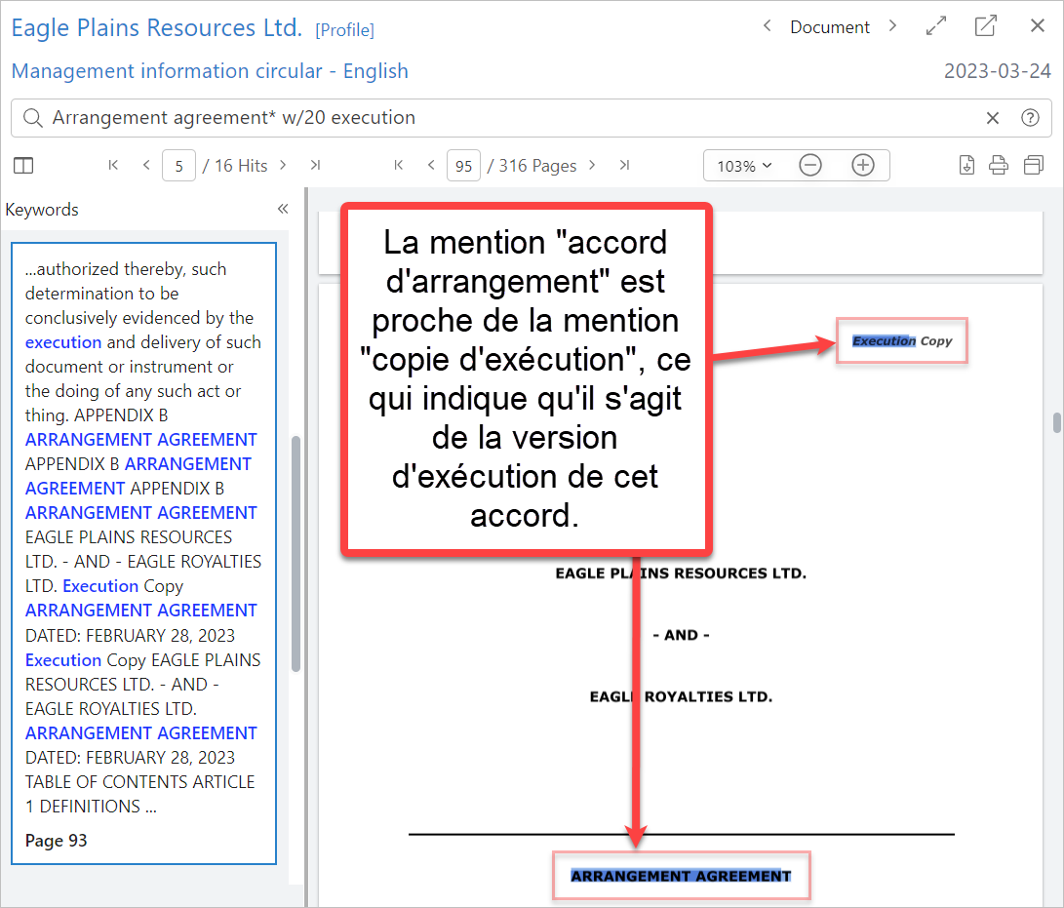Click the 'Document' navigation label

(x=829, y=27)
